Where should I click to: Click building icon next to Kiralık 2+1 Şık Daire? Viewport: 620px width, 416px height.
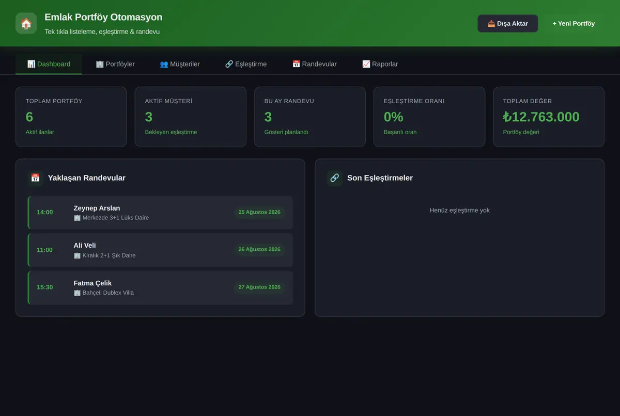[78, 255]
